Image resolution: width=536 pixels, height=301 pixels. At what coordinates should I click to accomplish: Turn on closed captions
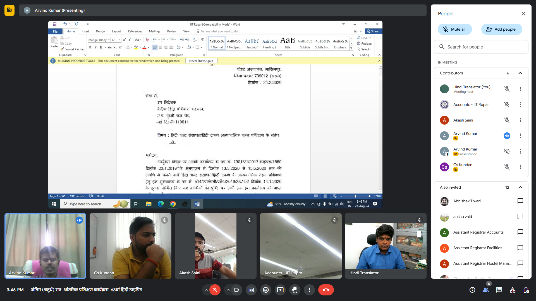tap(251, 290)
